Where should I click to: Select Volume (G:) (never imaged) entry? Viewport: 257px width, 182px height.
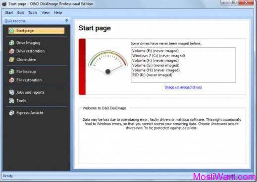pyautogui.click(x=155, y=65)
